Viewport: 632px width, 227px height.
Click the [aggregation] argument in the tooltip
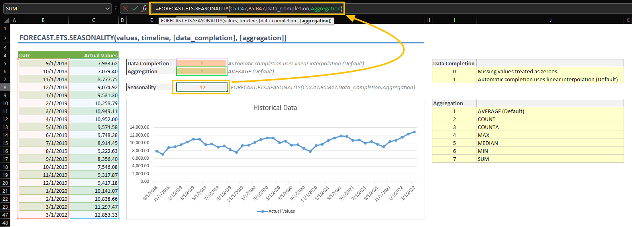coord(315,21)
